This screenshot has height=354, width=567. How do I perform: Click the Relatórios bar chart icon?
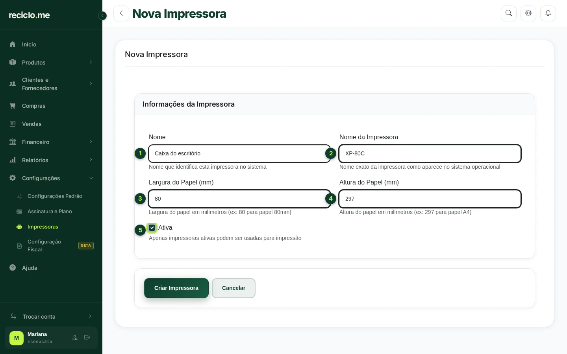point(13,160)
